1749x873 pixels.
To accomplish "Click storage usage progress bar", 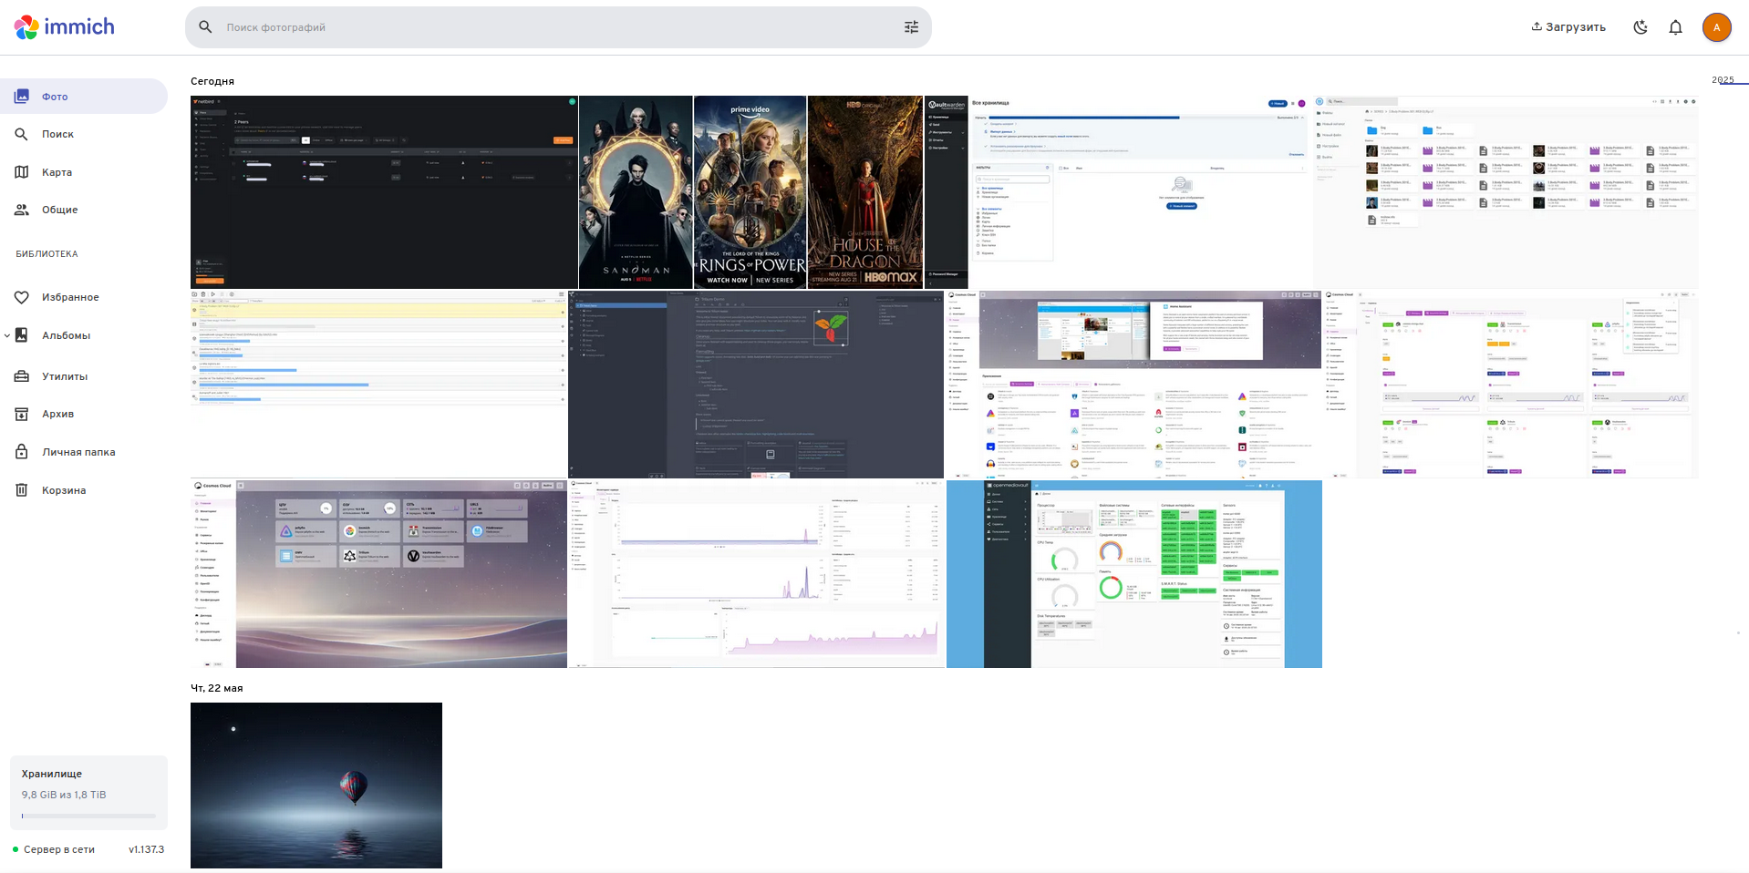I will pos(88,816).
